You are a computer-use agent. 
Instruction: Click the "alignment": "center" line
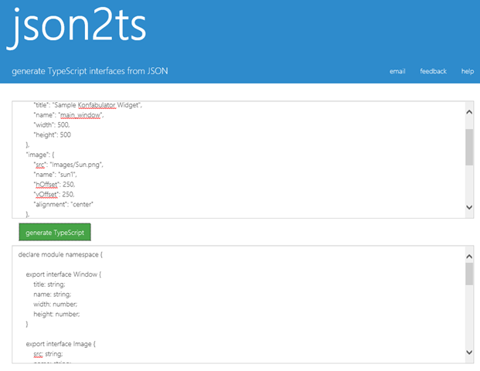coord(63,204)
